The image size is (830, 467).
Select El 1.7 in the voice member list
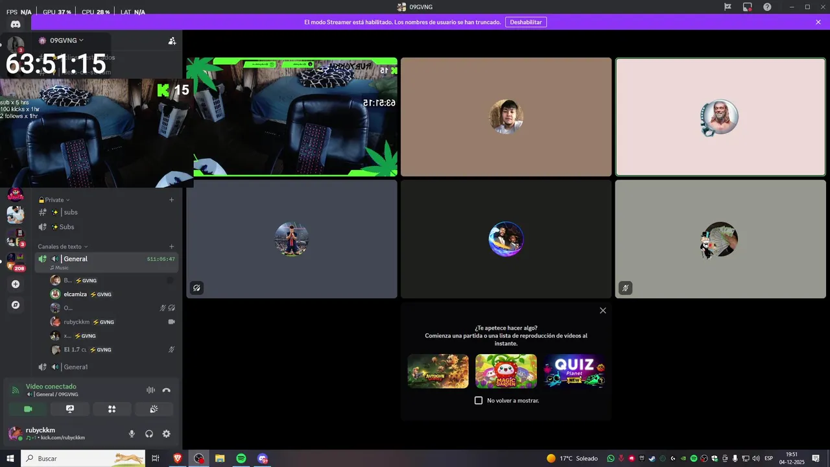coord(113,350)
